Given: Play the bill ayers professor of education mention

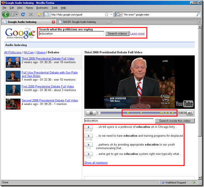Looking at the screenshot, I should (89, 127).
